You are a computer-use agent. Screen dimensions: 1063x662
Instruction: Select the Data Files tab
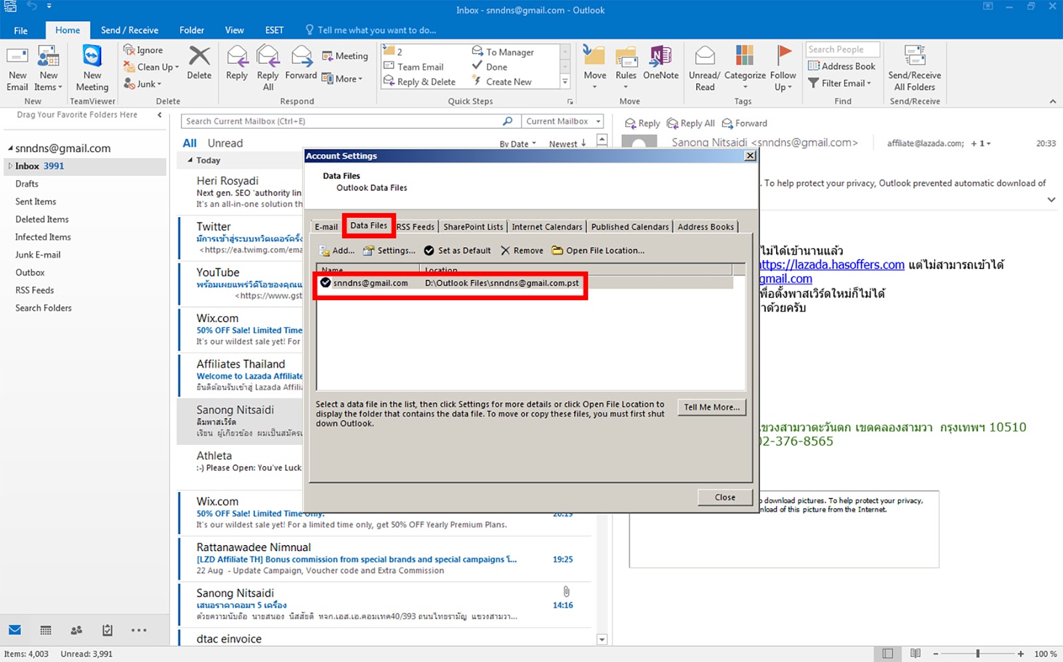point(369,226)
